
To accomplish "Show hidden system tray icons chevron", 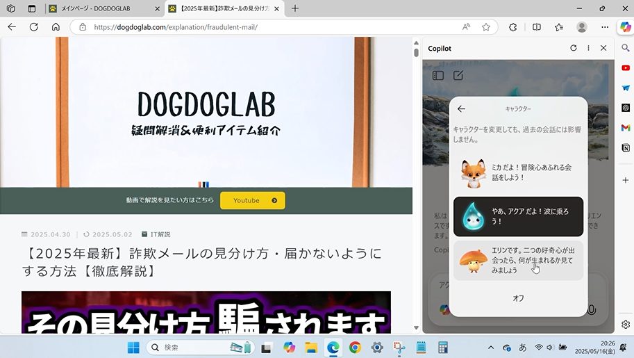I will (x=491, y=348).
